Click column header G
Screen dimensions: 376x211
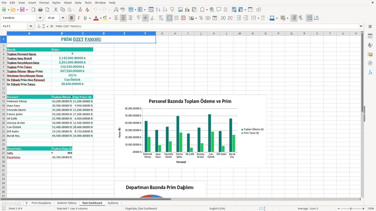[x=162, y=33]
